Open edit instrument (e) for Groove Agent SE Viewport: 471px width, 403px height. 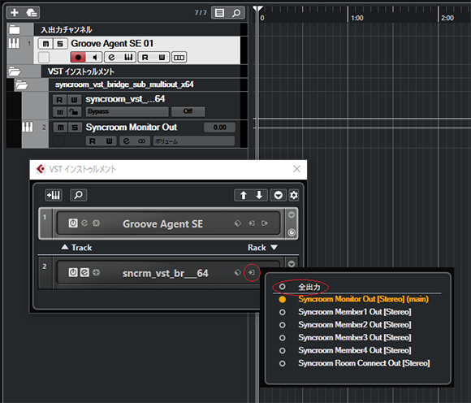pos(84,223)
